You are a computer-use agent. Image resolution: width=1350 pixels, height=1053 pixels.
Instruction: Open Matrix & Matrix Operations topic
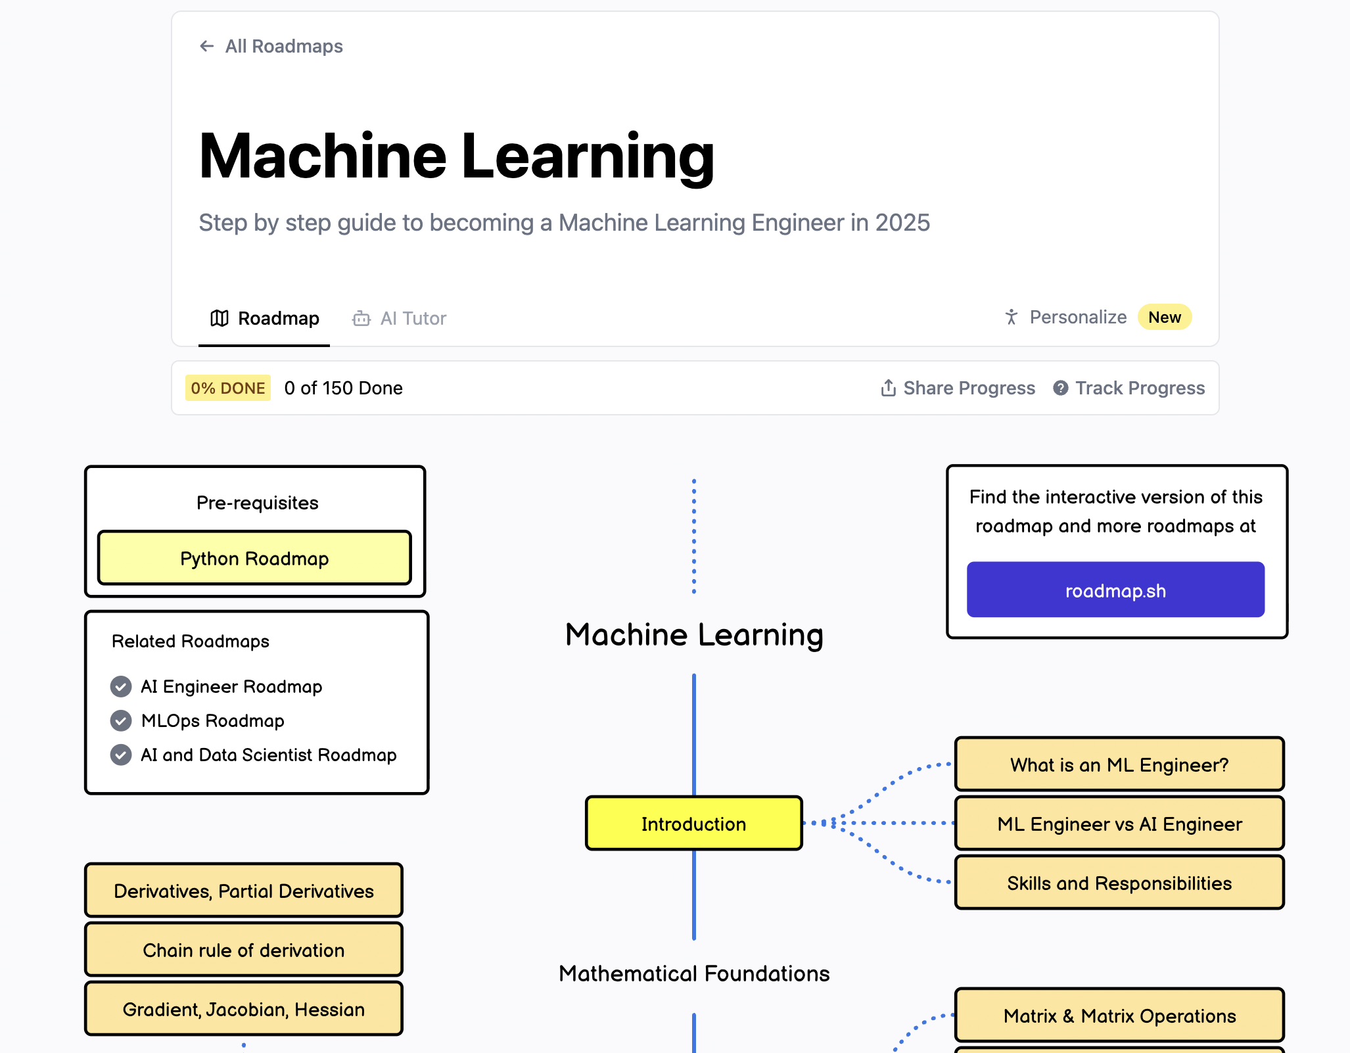1119,1016
